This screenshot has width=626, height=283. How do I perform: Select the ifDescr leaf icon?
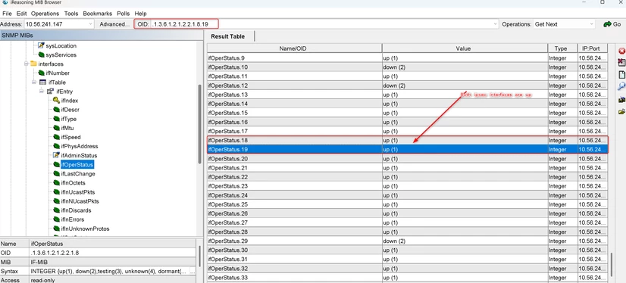click(56, 110)
